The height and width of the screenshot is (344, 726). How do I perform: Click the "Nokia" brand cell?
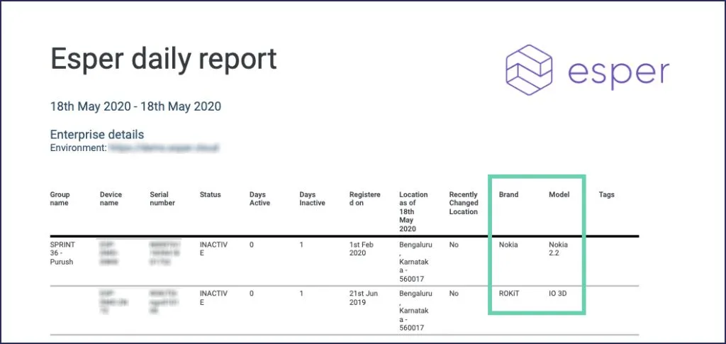click(x=508, y=245)
